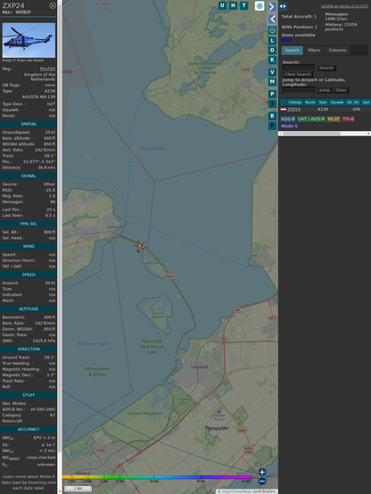The image size is (371, 494).
Task: Click the ZXP24 callsign title
Action: click(x=13, y=5)
